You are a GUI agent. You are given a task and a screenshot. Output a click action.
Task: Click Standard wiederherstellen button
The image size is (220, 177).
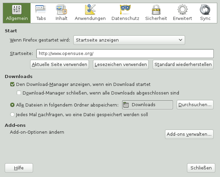[x=183, y=64]
